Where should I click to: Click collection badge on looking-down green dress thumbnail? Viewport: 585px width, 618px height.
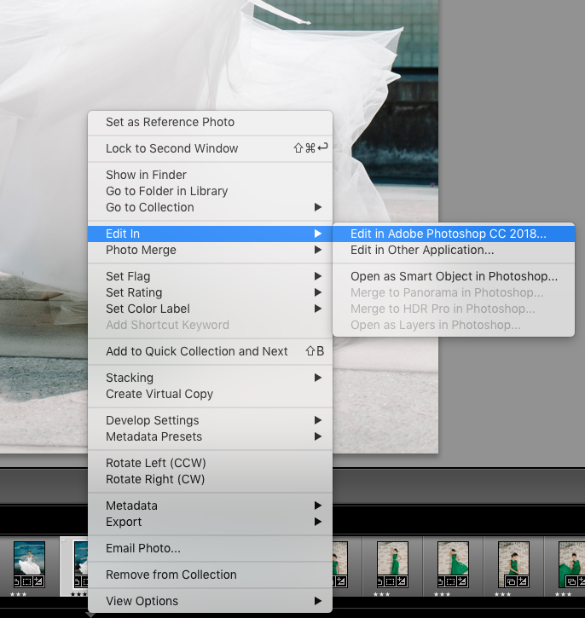point(511,581)
